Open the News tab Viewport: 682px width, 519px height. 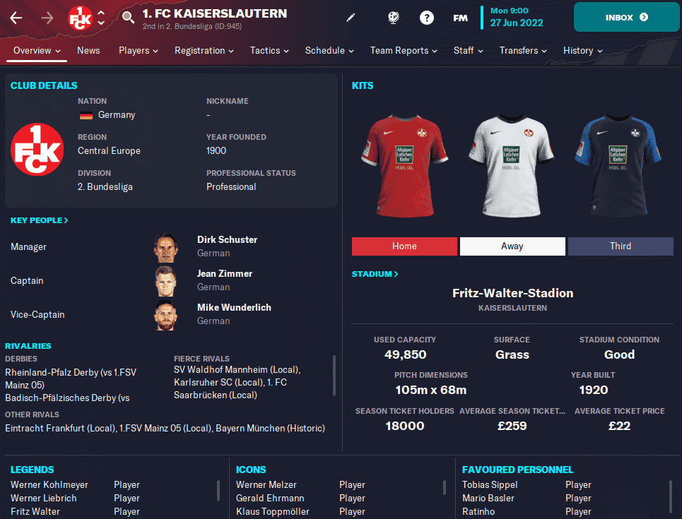(88, 51)
